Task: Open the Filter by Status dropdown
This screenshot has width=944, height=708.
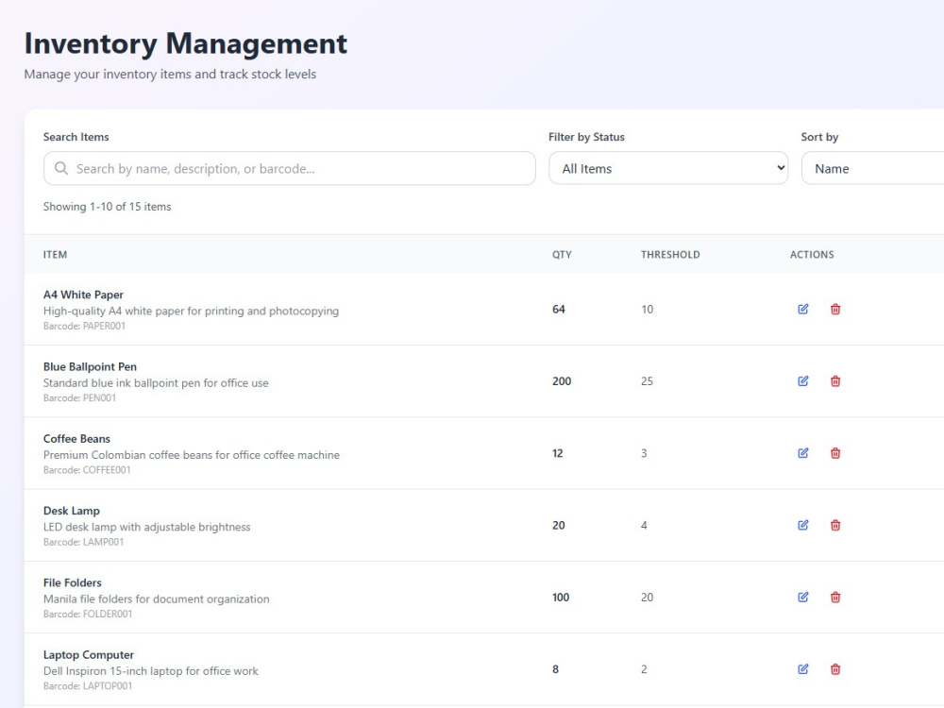Action: point(668,169)
